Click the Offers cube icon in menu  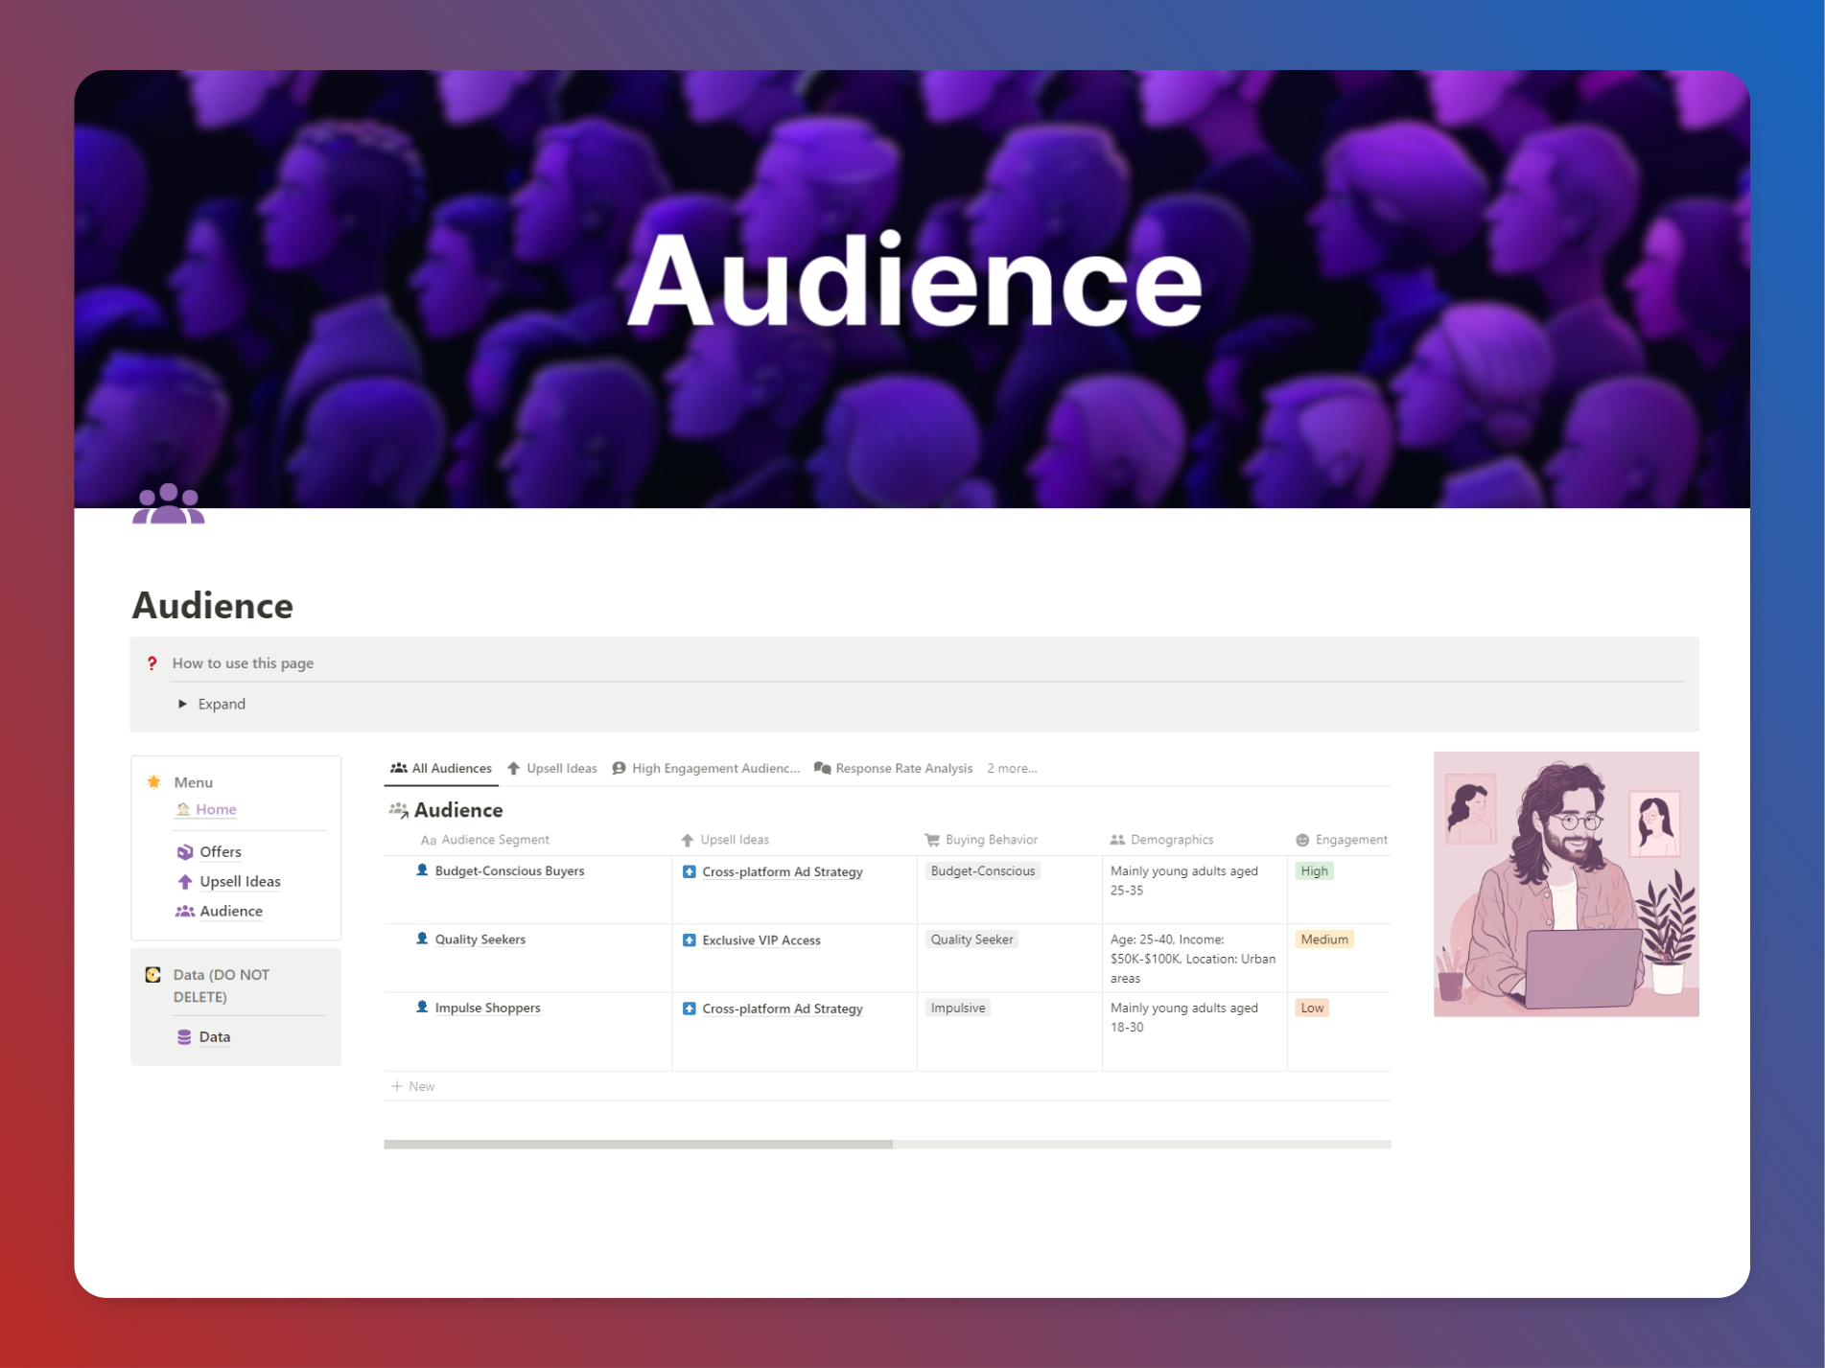coord(185,852)
